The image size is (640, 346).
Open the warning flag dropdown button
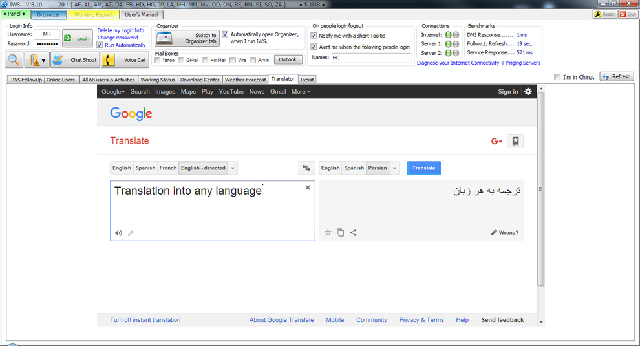click(x=37, y=60)
